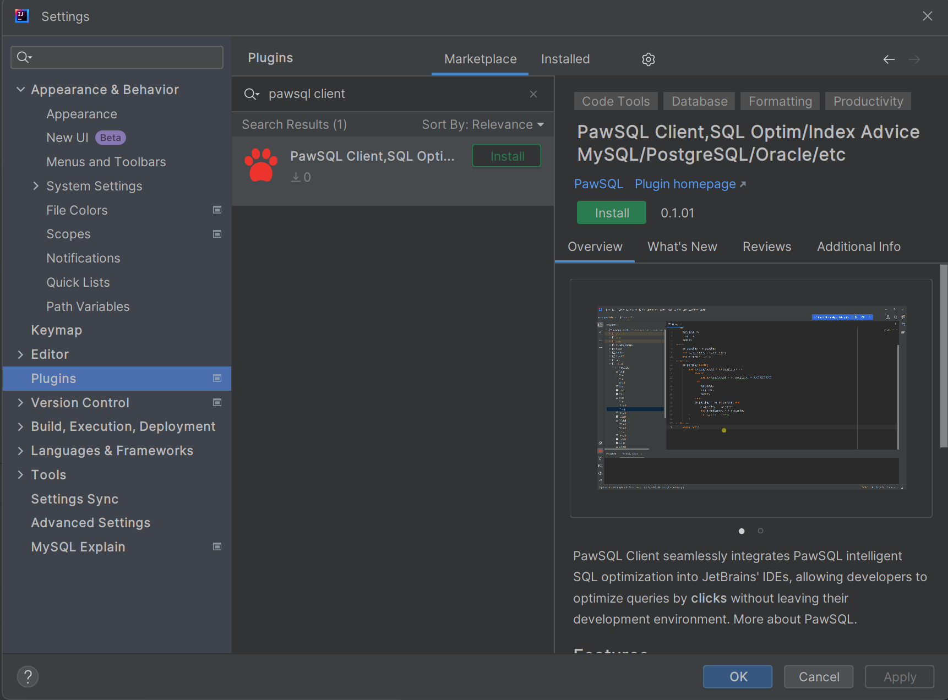The height and width of the screenshot is (700, 948).
Task: Click the Code Tools tag
Action: click(x=615, y=101)
